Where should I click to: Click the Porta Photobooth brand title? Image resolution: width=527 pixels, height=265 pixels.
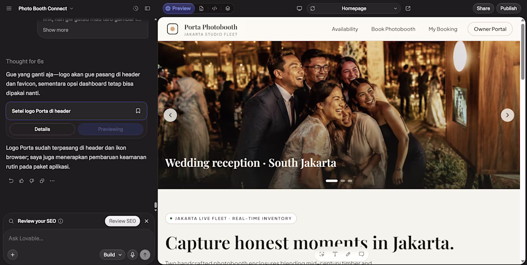click(x=211, y=27)
